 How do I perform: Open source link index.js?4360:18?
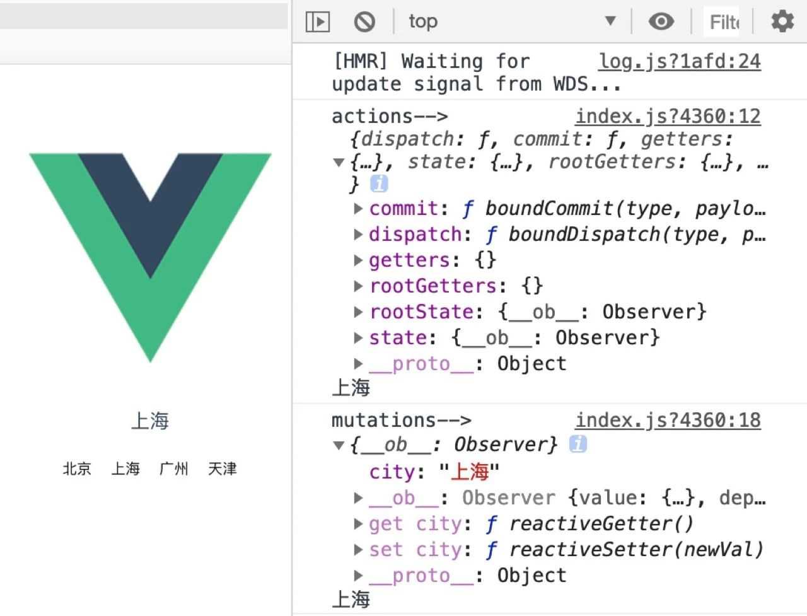pyautogui.click(x=668, y=421)
